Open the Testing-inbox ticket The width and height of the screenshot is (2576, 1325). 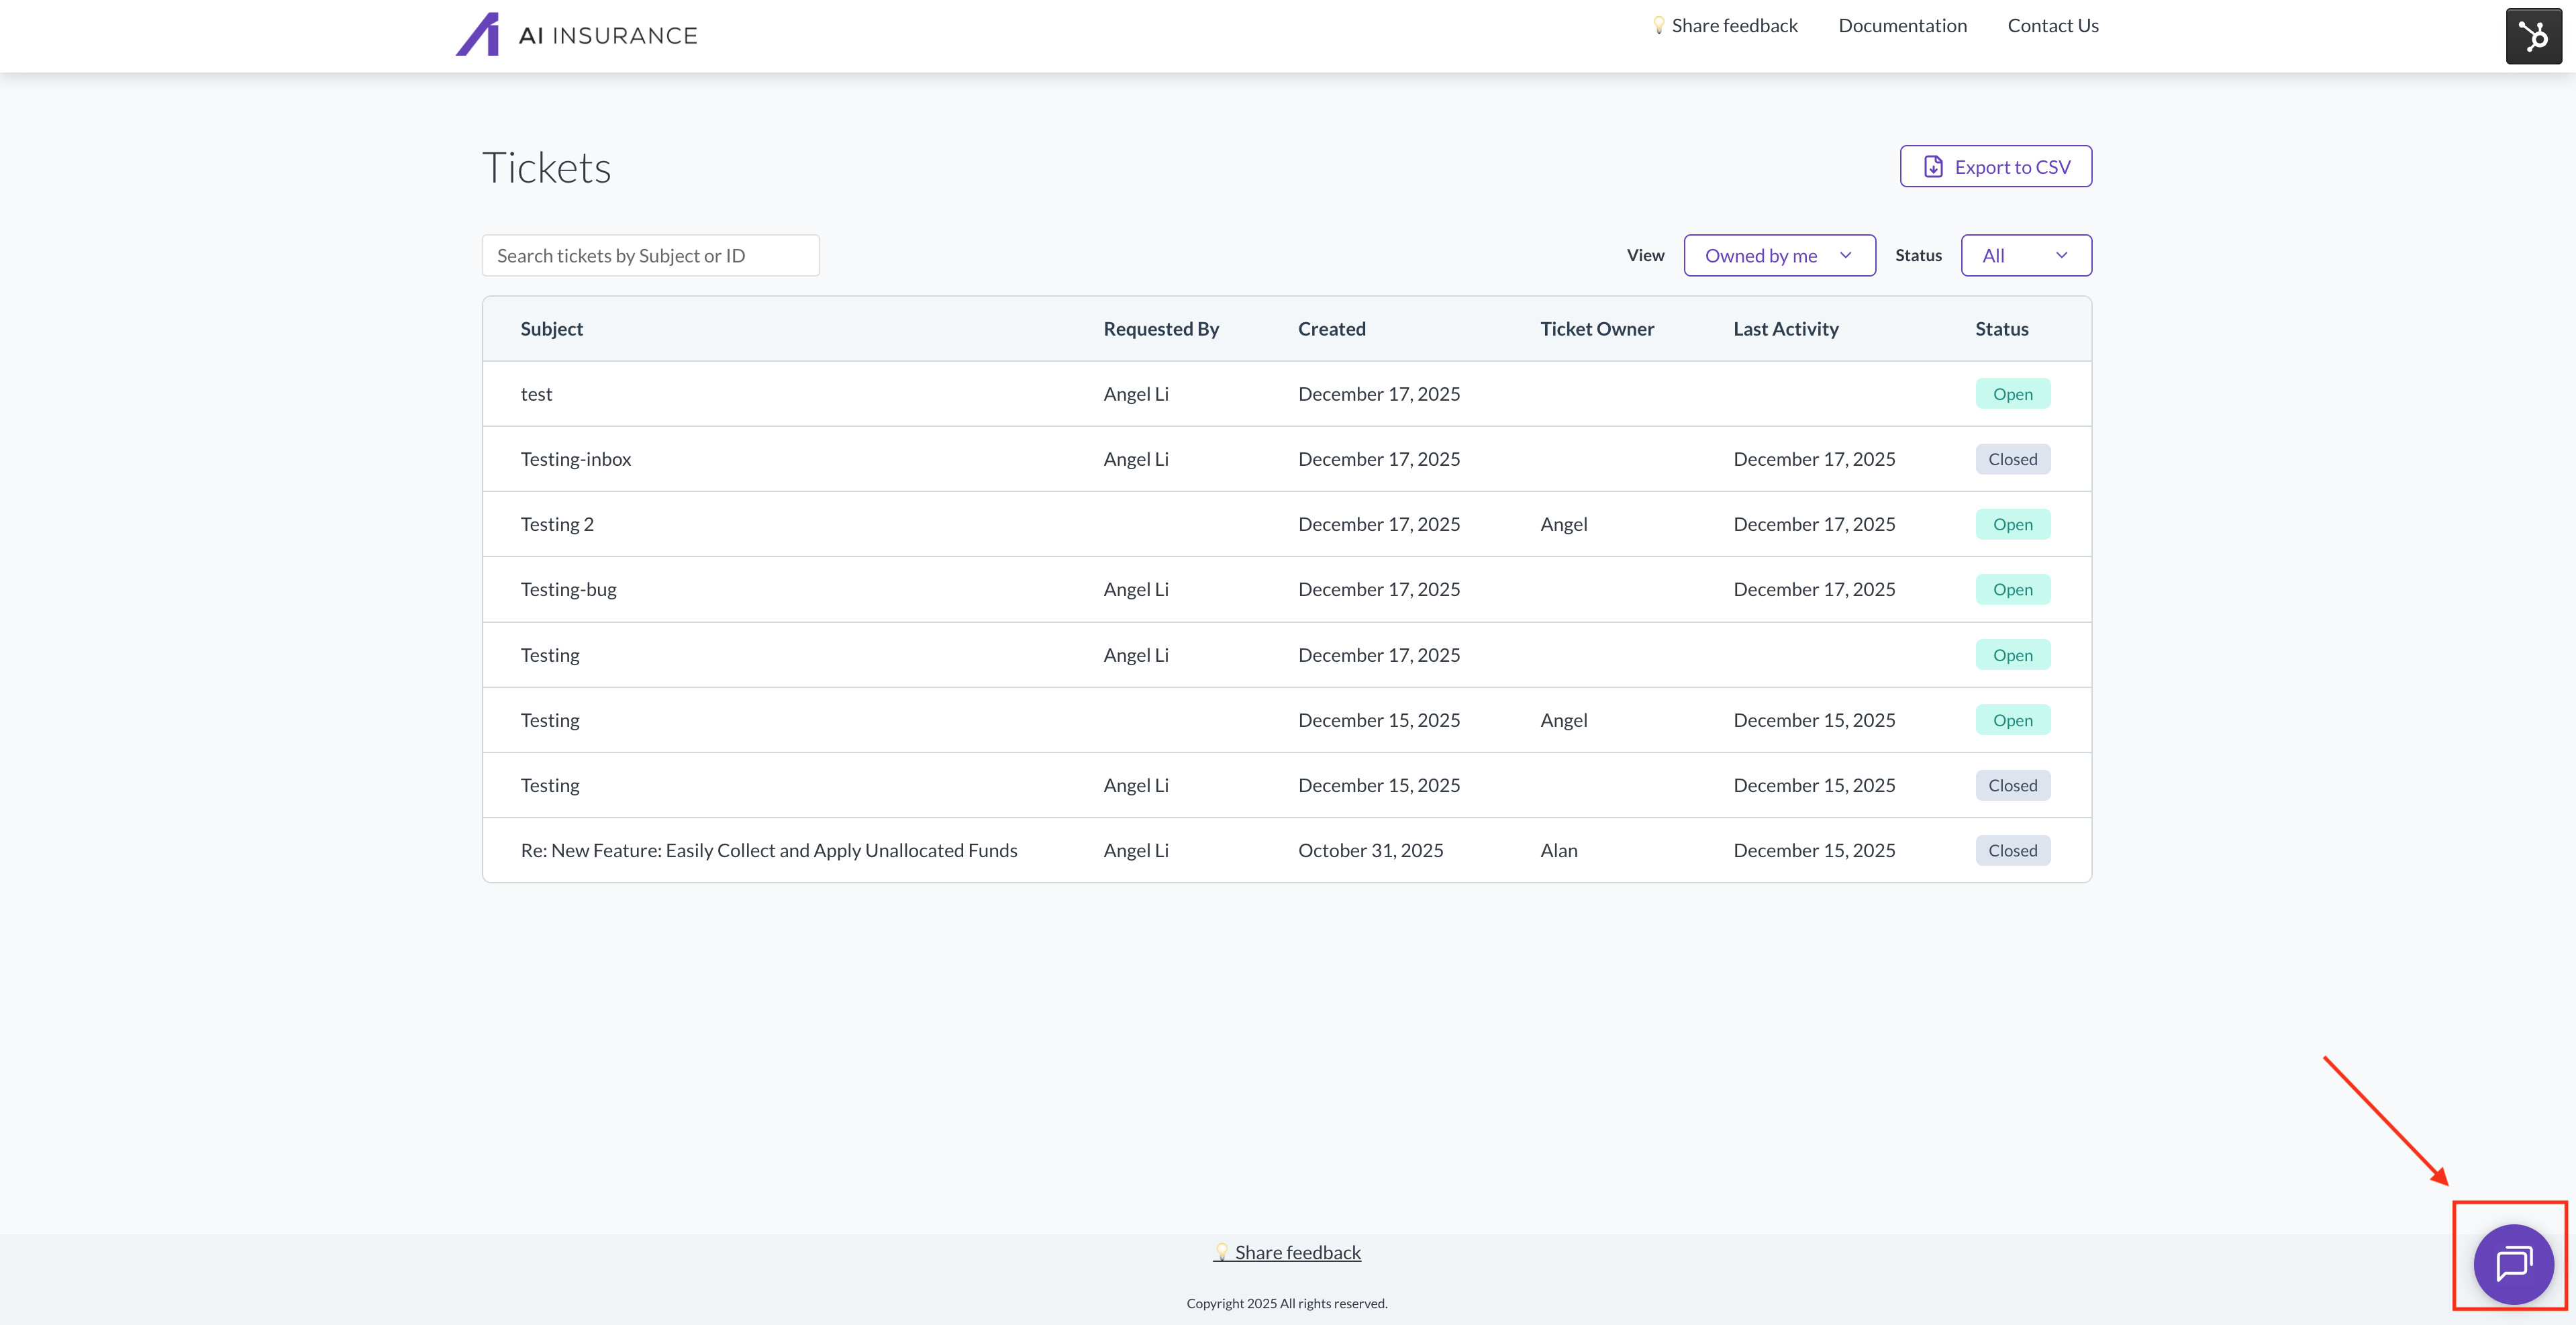[x=576, y=459]
